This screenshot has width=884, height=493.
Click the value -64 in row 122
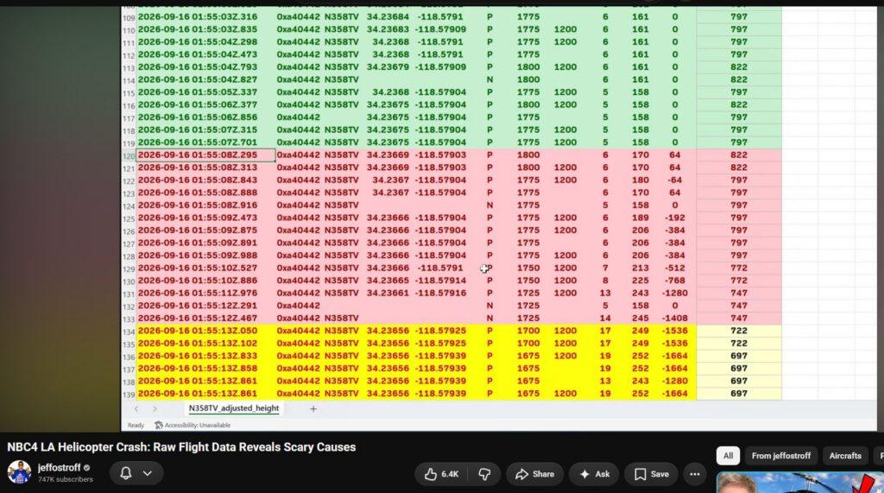[675, 180]
